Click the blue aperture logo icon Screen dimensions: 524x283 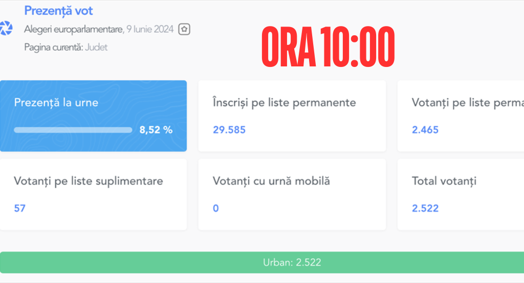point(6,28)
